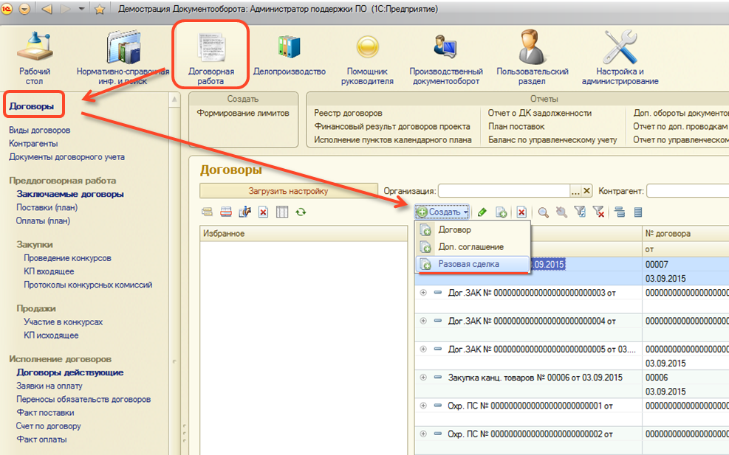Open the Реестр договоров report link

[x=348, y=114]
